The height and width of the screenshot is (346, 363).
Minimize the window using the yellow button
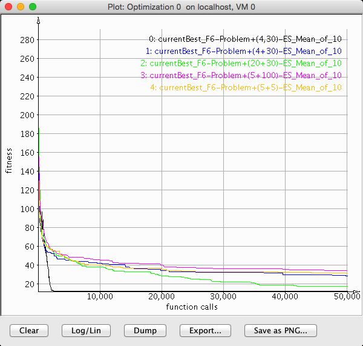(20, 7)
